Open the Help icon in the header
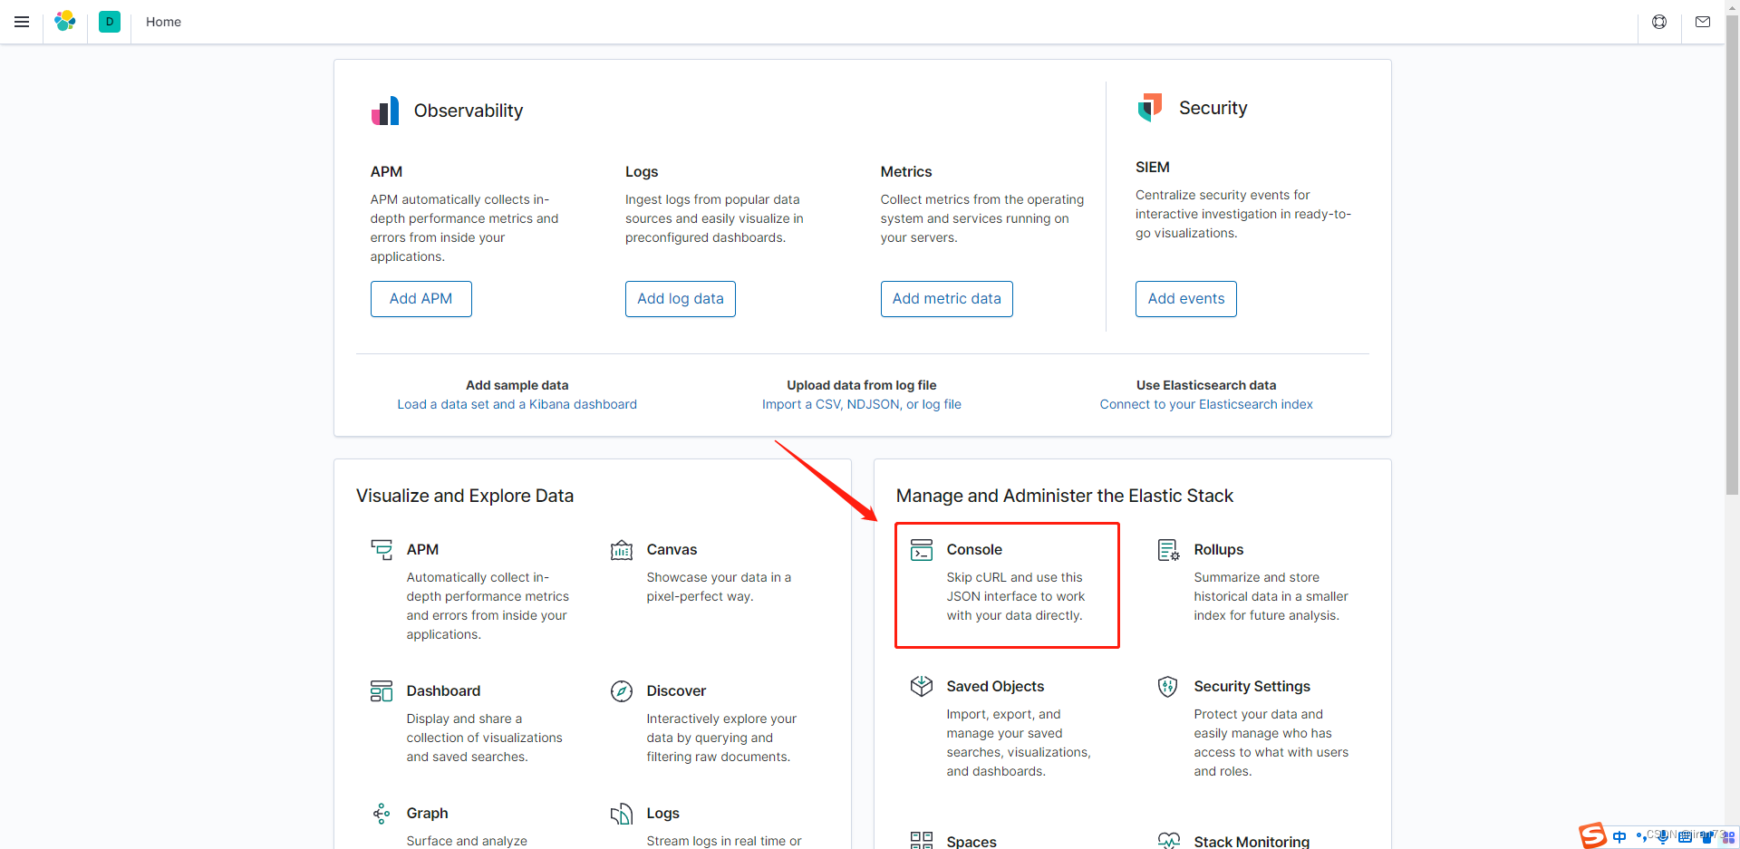This screenshot has height=849, width=1740. pos(1659,21)
